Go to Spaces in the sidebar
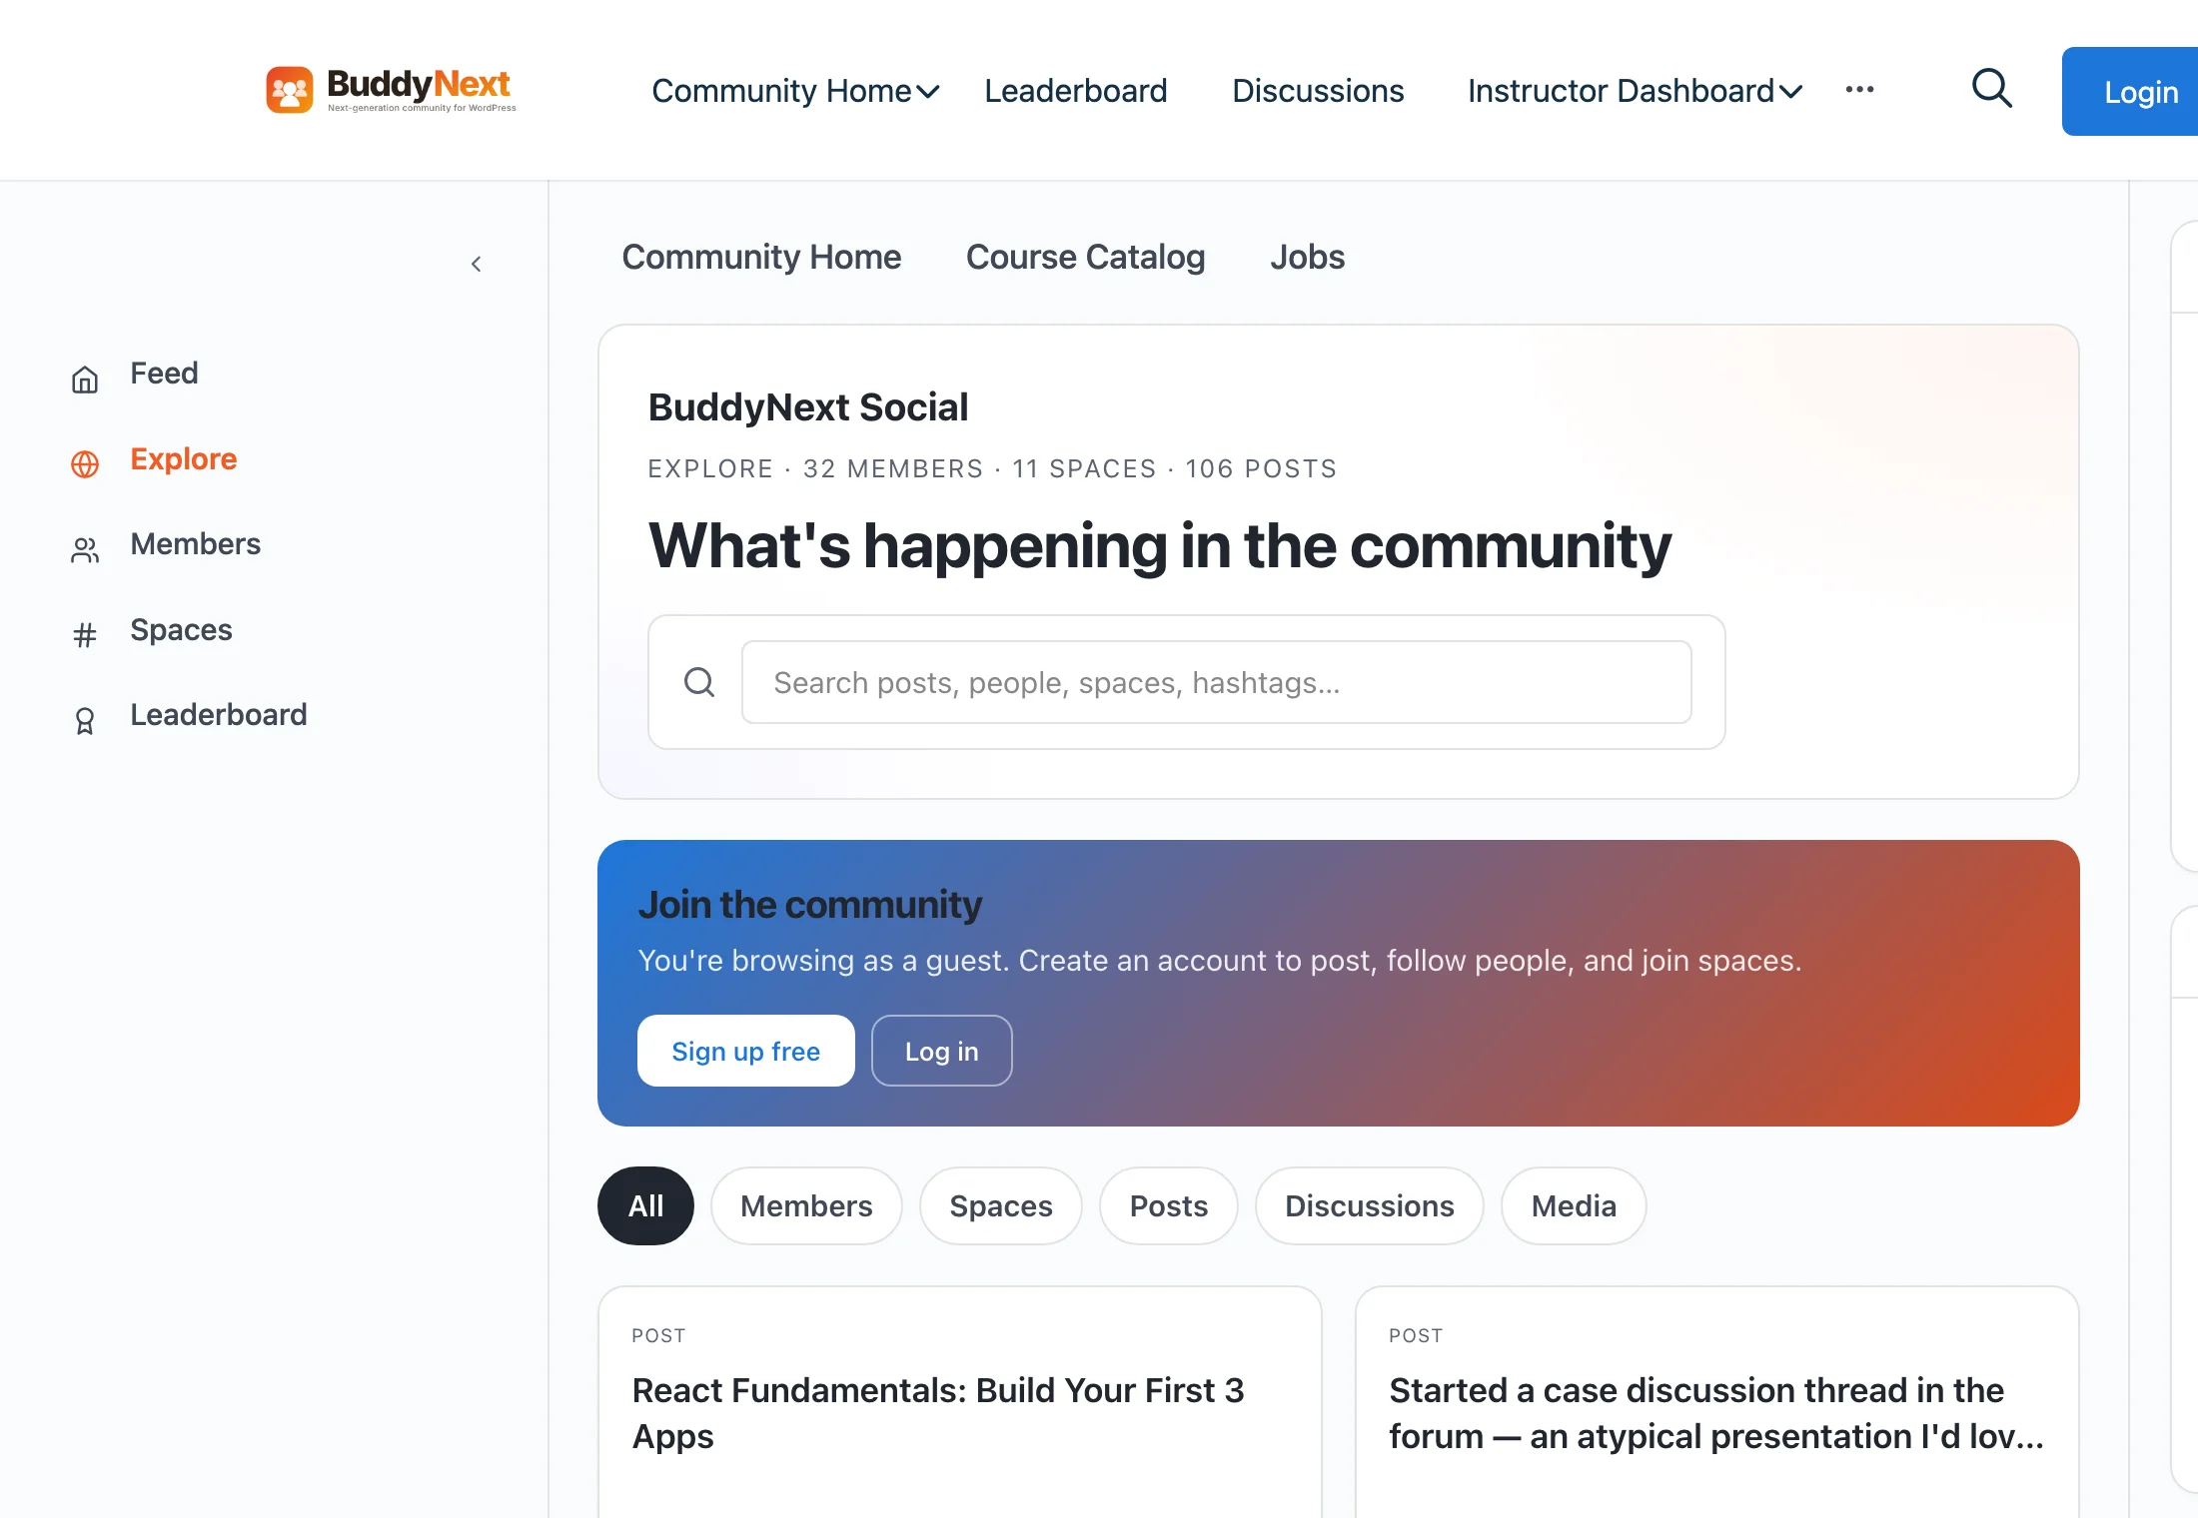Viewport: 2198px width, 1518px height. (x=181, y=630)
